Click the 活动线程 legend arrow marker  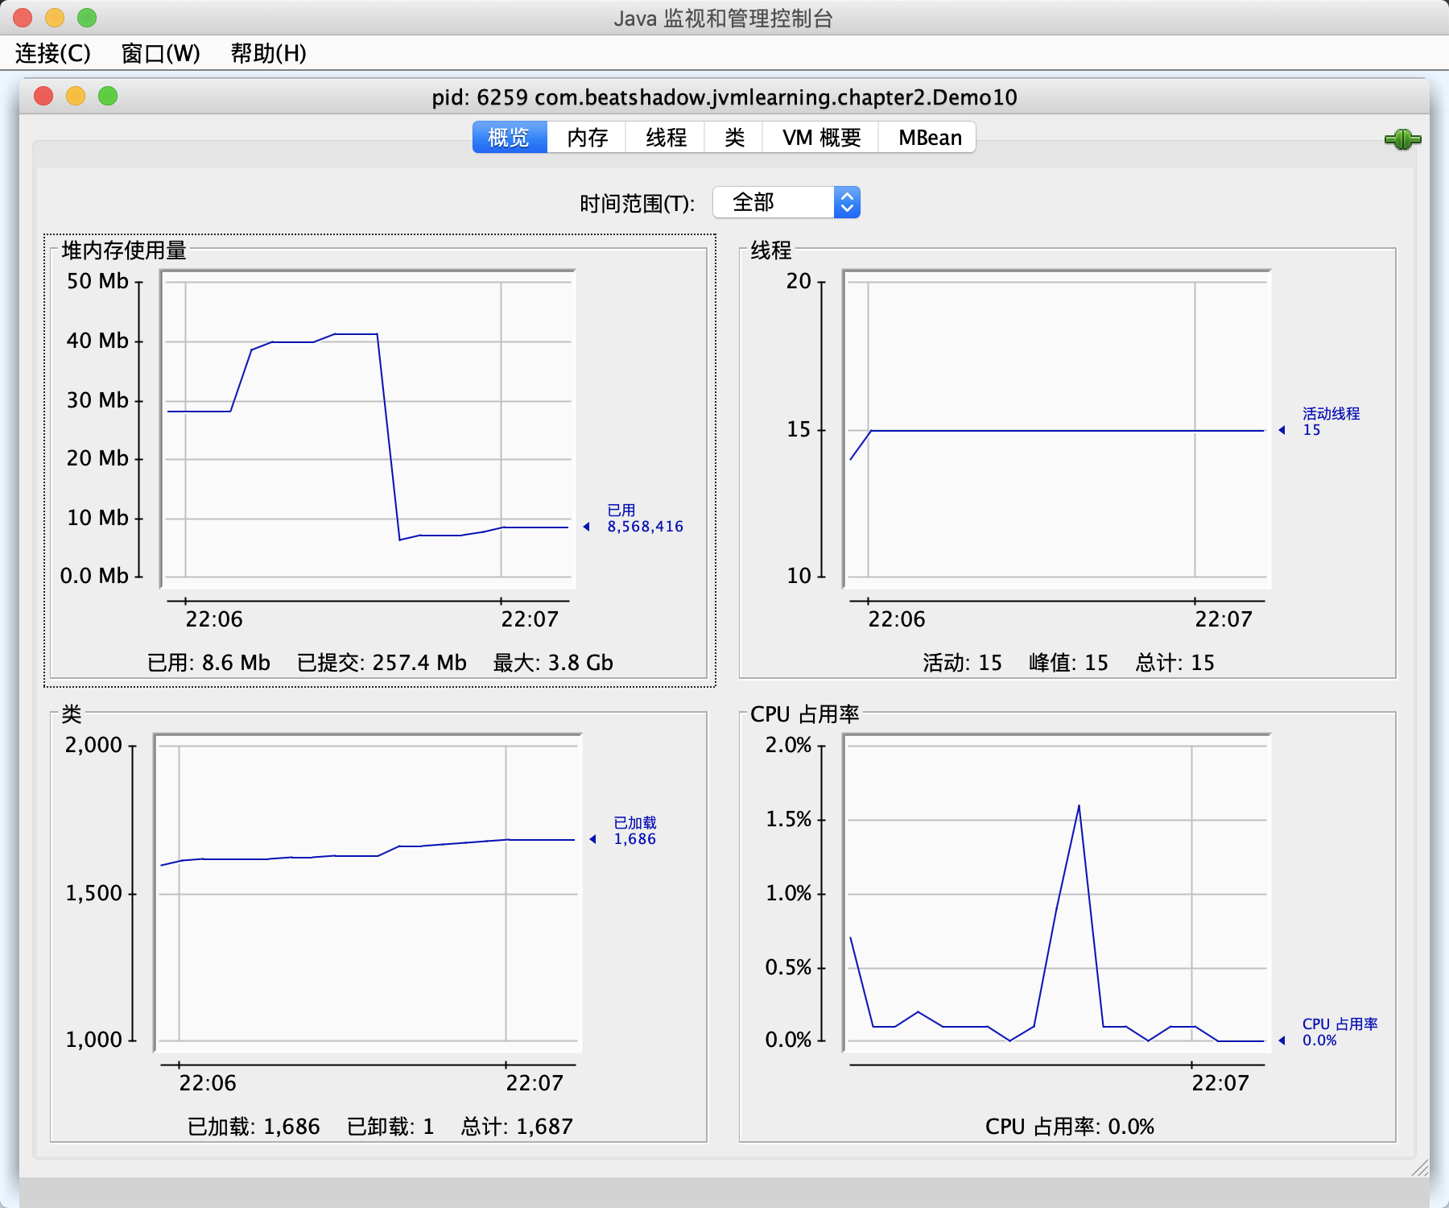[1282, 430]
